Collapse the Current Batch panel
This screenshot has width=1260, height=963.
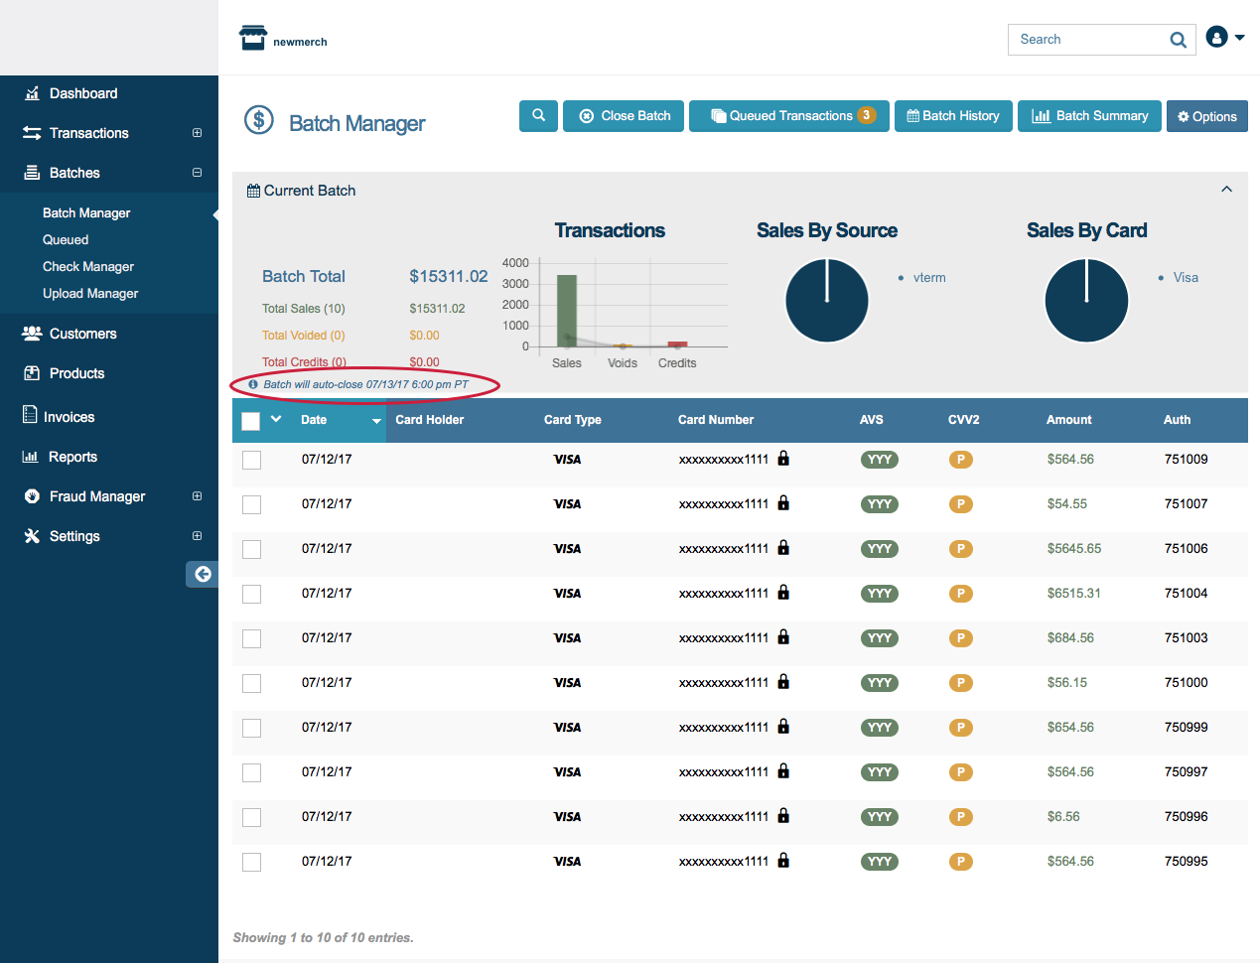[1226, 190]
